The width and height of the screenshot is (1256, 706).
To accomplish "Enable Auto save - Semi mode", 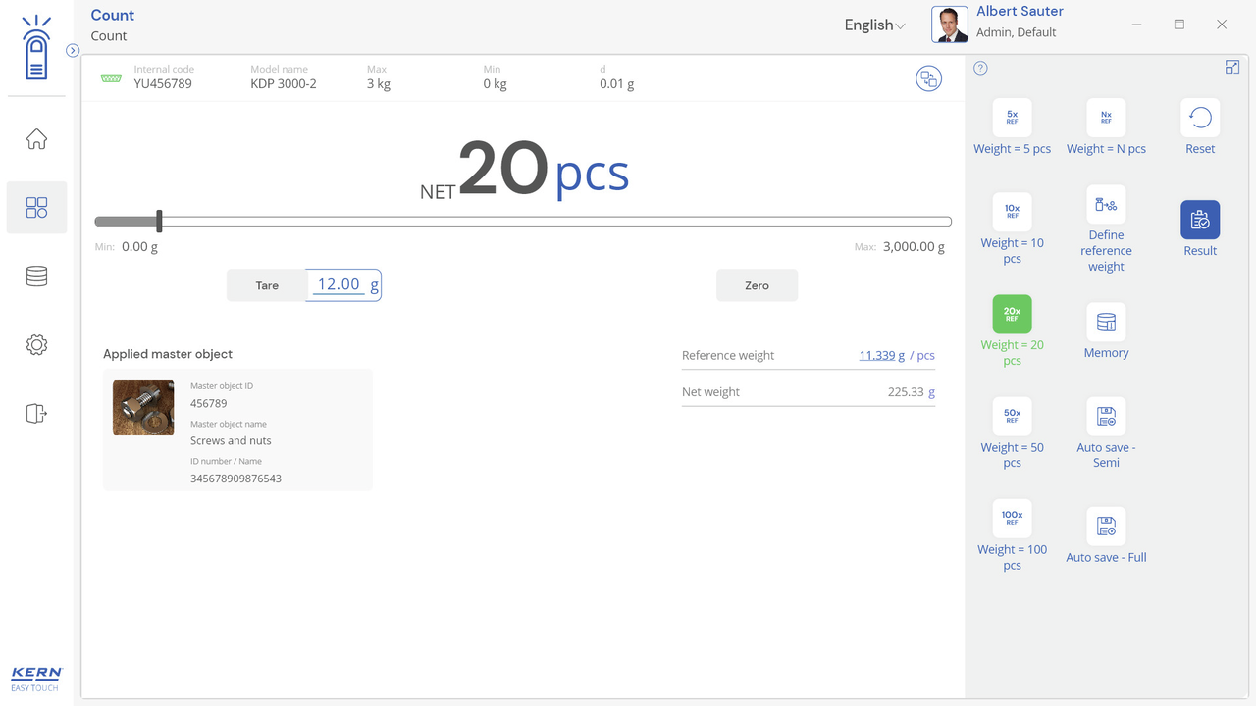I will coord(1106,417).
